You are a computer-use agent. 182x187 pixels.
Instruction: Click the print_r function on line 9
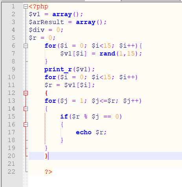pos(58,70)
